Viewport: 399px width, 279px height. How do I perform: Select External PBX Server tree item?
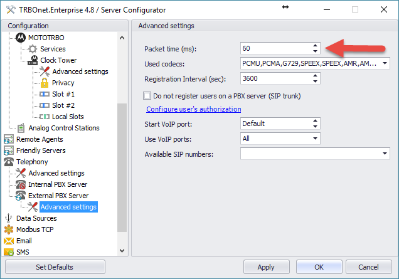click(x=58, y=196)
